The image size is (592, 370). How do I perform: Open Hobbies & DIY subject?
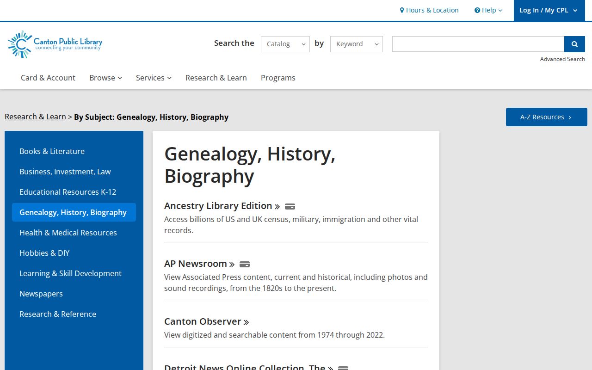coord(74,253)
